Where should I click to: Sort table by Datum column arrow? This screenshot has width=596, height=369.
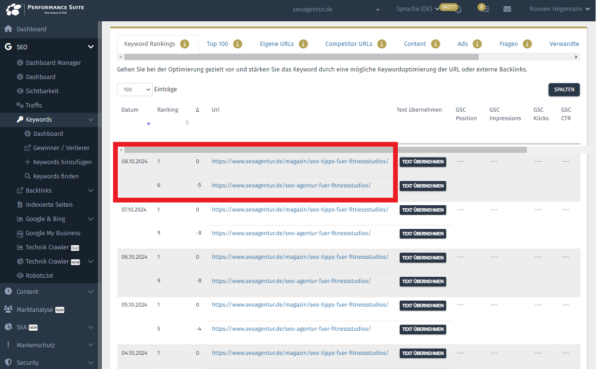coord(149,124)
